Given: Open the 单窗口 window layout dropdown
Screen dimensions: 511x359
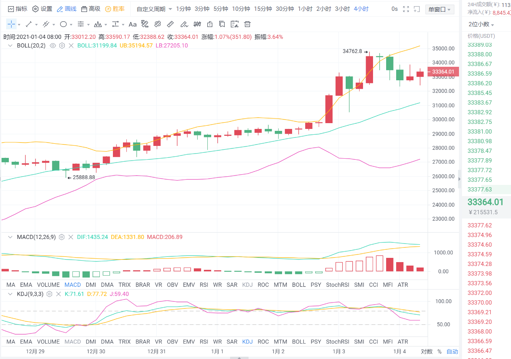Looking at the screenshot, I should coord(439,9).
